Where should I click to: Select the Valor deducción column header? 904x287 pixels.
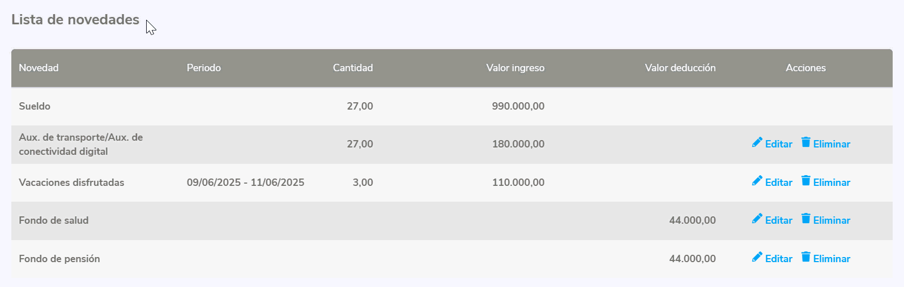(x=680, y=68)
